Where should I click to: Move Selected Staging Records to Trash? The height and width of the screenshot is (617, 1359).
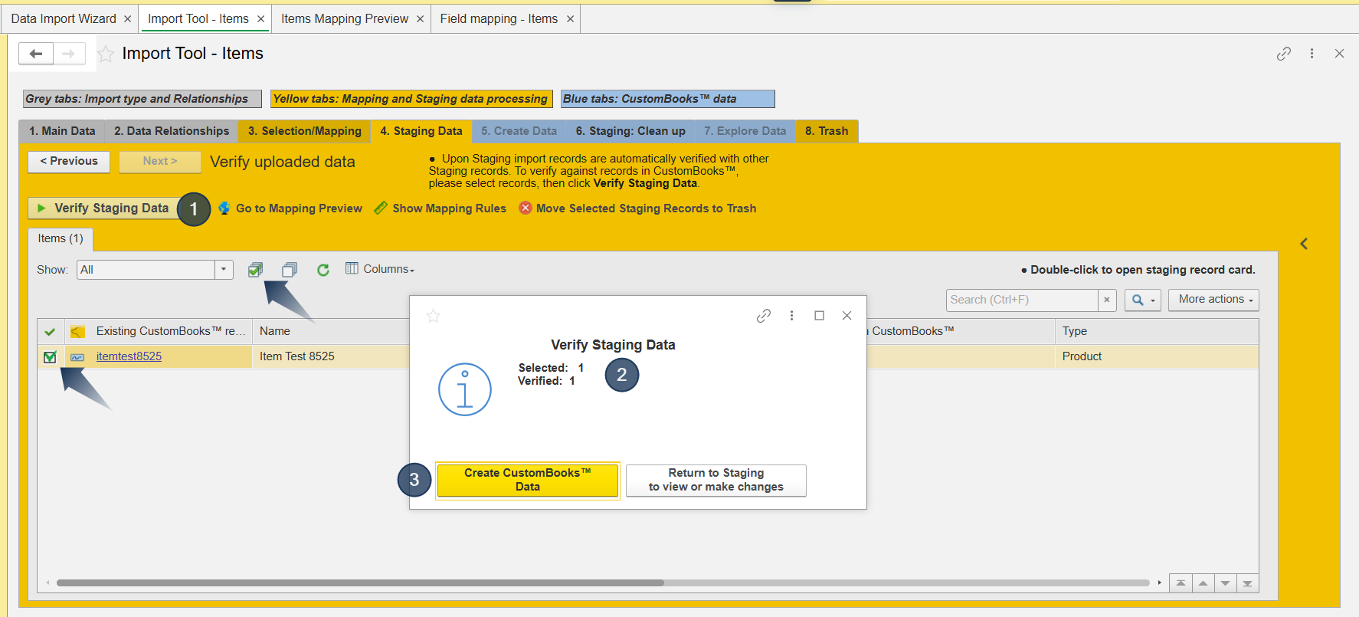click(x=637, y=208)
